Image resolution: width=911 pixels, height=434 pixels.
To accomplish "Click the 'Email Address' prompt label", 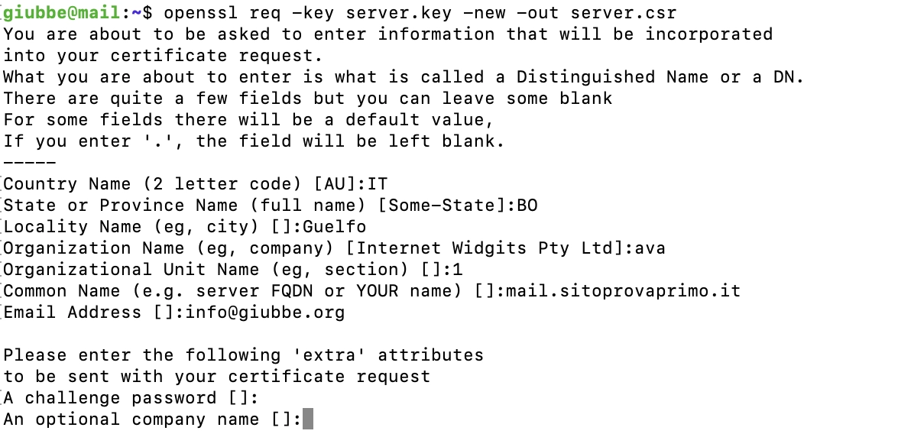I will coord(67,312).
